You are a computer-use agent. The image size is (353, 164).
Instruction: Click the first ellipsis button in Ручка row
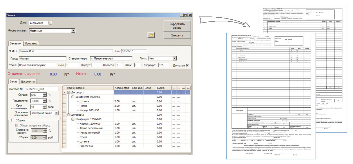pos(174,137)
